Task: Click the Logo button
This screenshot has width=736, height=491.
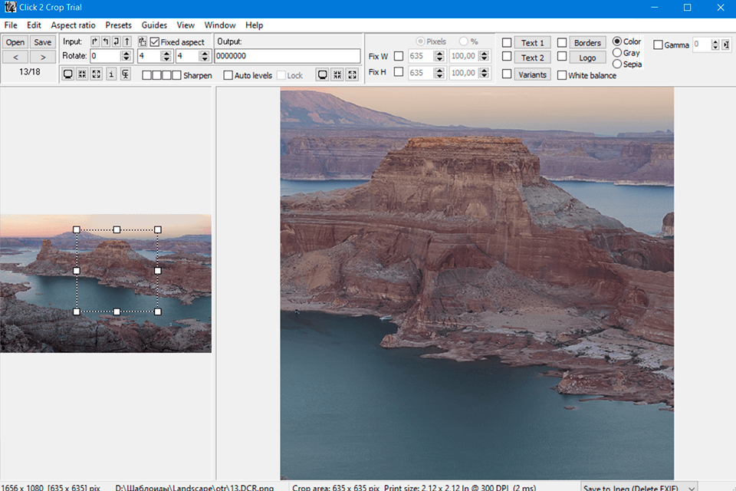Action: [587, 58]
